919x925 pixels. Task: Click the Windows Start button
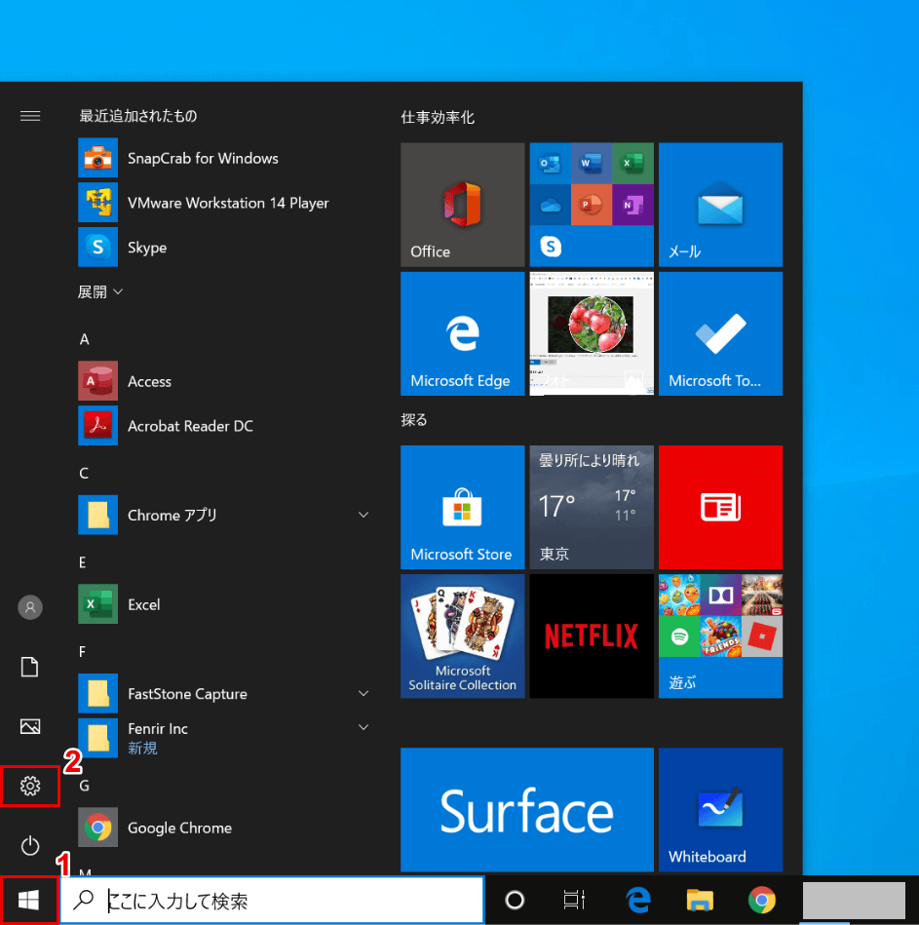point(28,901)
